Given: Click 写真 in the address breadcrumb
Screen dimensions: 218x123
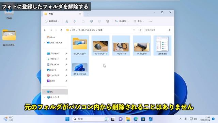Looking at the screenshot, I should [x=100, y=30].
